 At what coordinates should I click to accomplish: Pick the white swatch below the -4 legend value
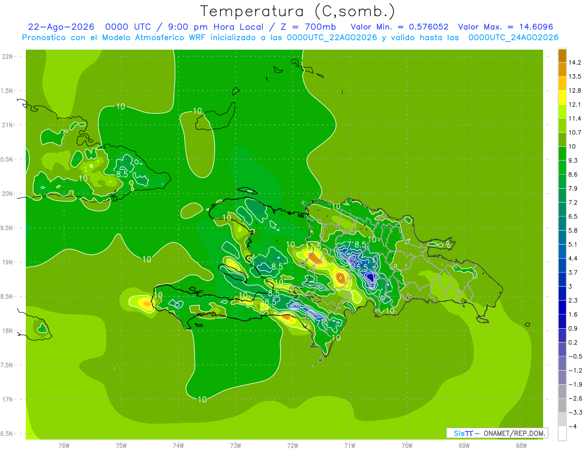click(x=562, y=433)
